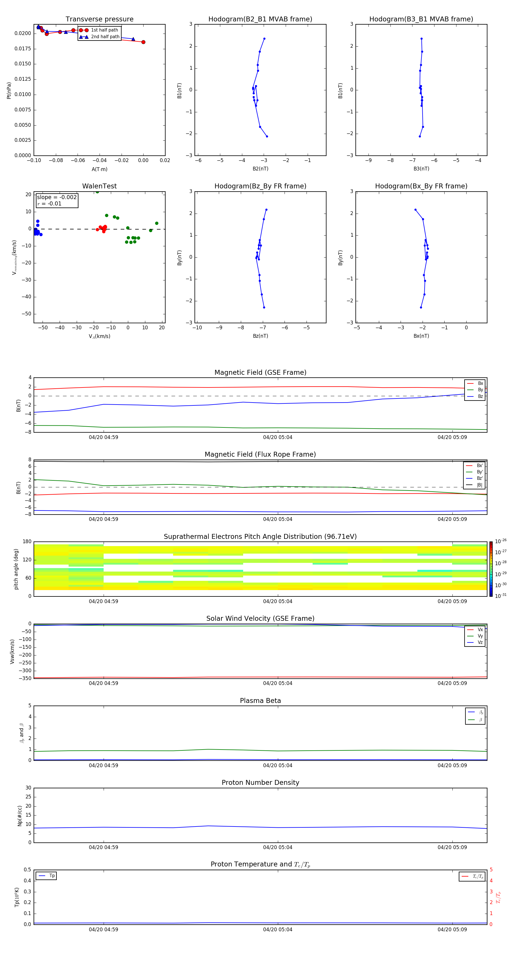Click the Bx' entry in flux rope legend
The image size is (521, 955).
[x=475, y=466]
